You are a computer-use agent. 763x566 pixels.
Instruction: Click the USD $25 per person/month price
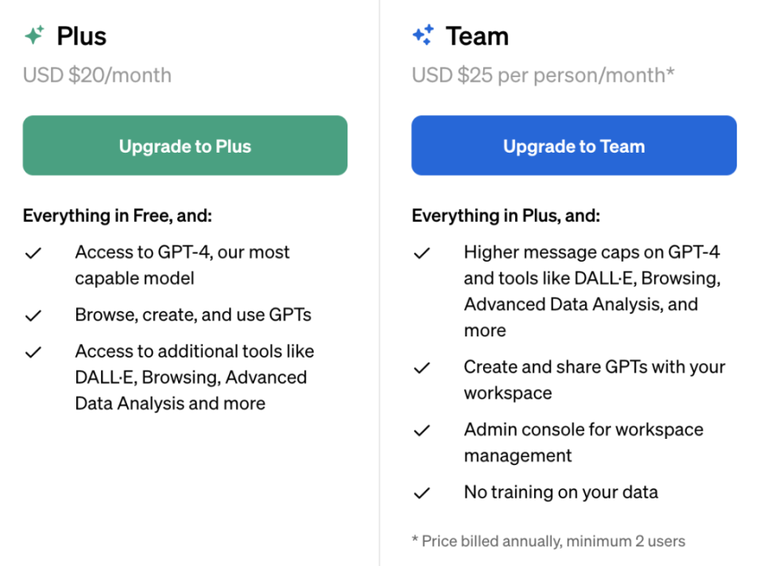(543, 76)
